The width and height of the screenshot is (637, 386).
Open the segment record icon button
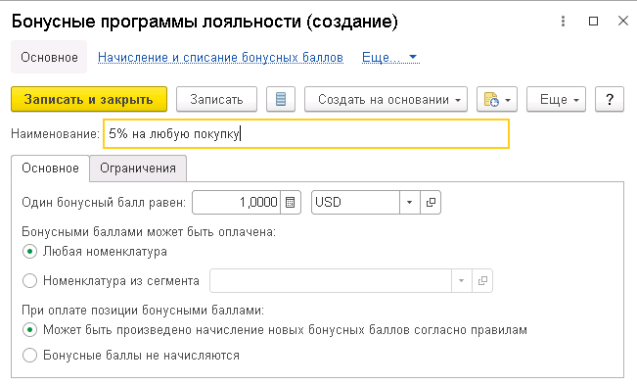pyautogui.click(x=482, y=280)
